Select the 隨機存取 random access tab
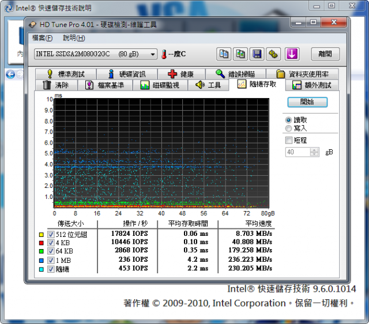369x324 pixels. click(257, 84)
